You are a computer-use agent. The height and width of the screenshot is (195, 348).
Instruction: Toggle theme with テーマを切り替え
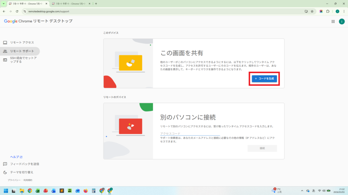tap(22, 172)
